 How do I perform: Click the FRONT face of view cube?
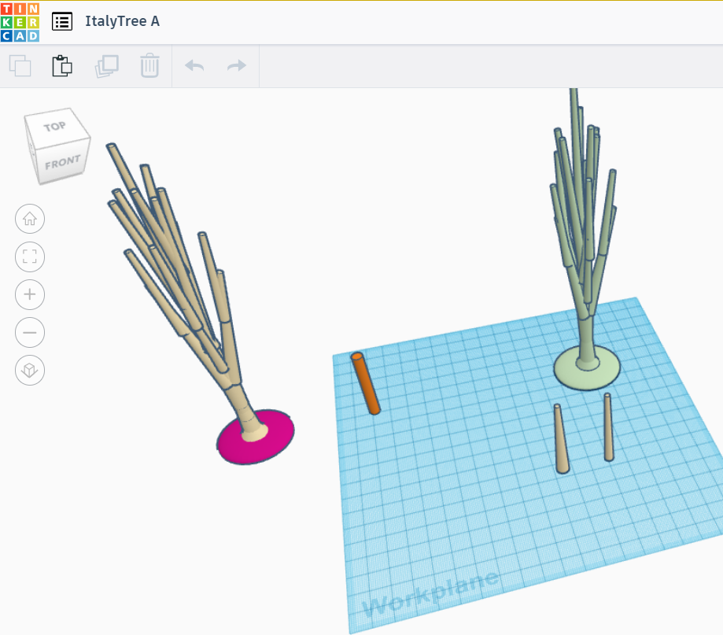[x=62, y=164]
